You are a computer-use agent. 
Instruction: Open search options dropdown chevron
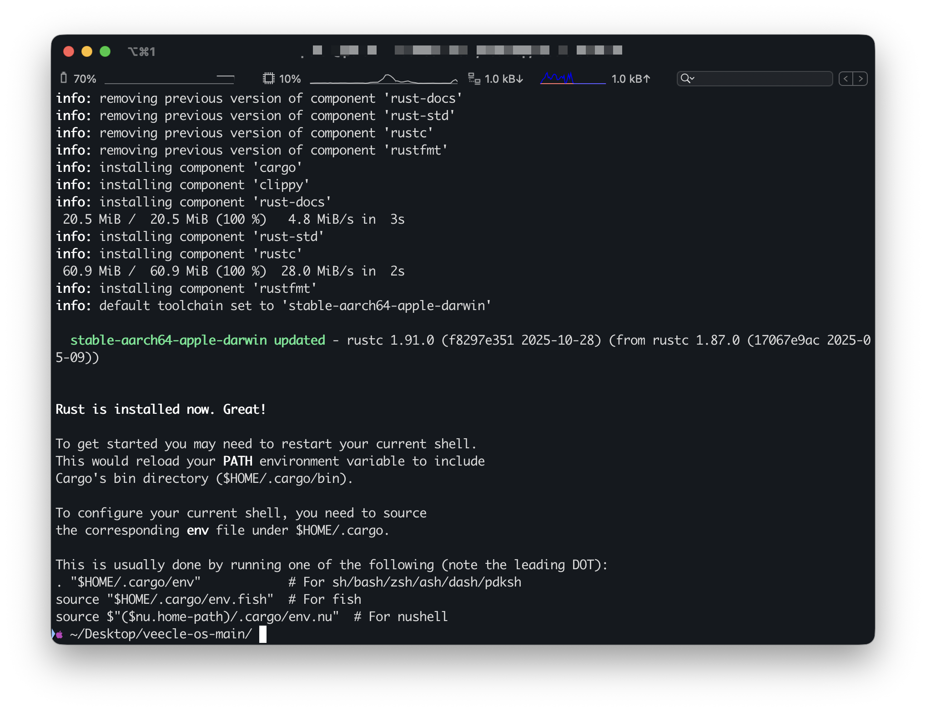[692, 79]
